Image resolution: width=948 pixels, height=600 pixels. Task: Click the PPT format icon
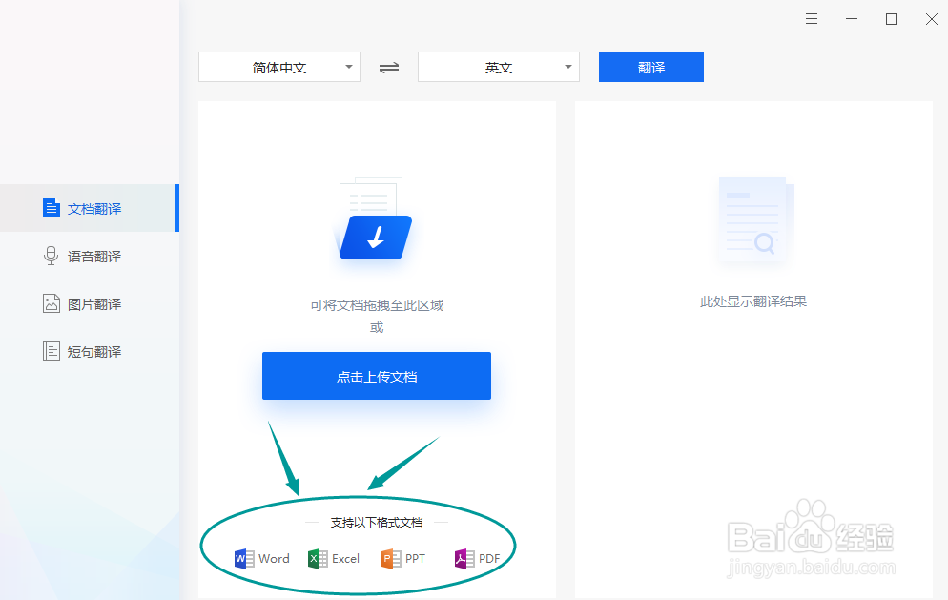click(x=391, y=558)
